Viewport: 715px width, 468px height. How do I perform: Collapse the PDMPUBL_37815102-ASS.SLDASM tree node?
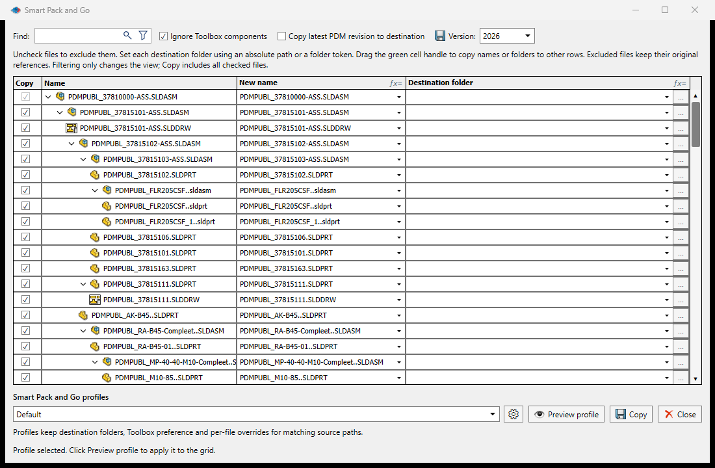[x=71, y=143]
